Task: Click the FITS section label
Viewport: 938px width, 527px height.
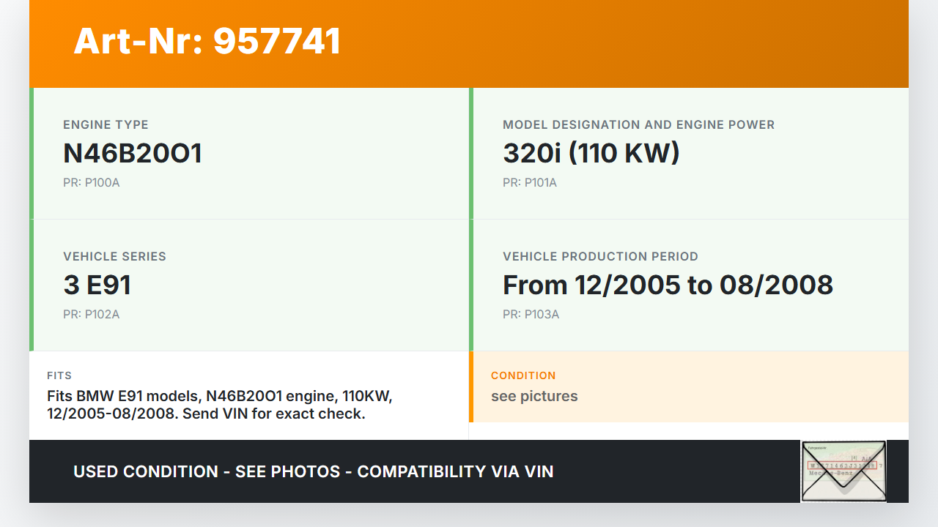Action: point(59,375)
